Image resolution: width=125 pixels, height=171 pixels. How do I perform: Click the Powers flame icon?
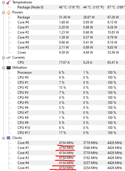(9, 13)
